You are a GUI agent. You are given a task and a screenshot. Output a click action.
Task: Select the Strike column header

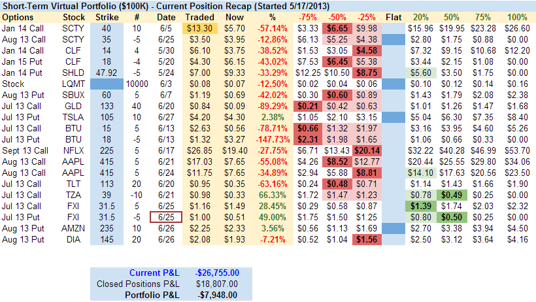(x=107, y=16)
